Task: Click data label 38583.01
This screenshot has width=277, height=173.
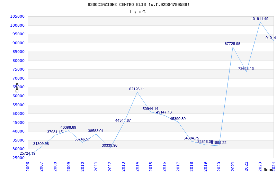Action: click(96, 131)
